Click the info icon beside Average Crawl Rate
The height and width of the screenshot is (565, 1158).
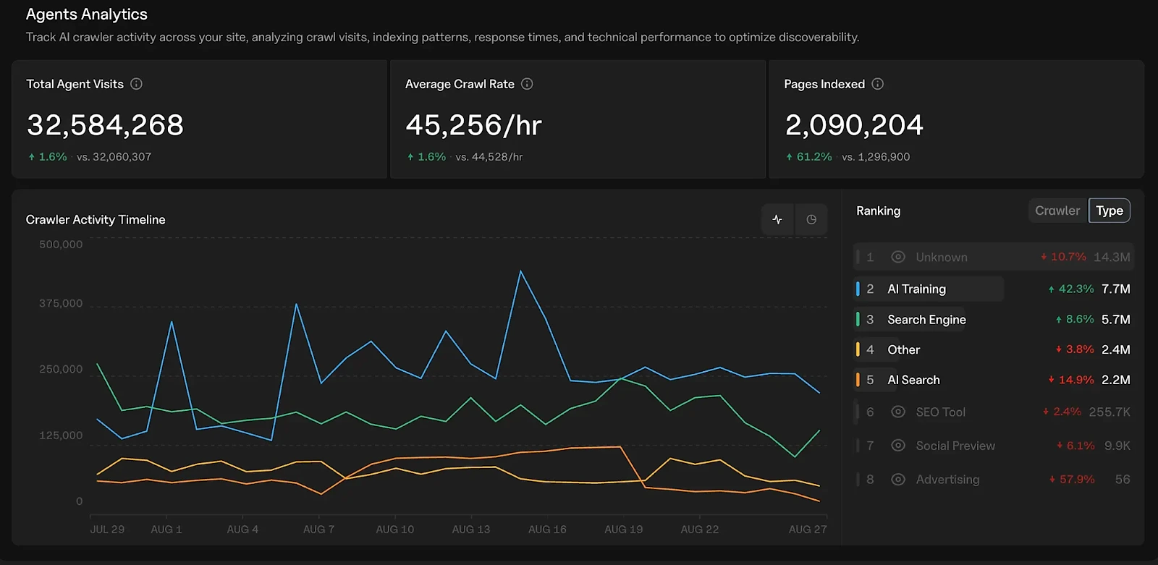527,84
